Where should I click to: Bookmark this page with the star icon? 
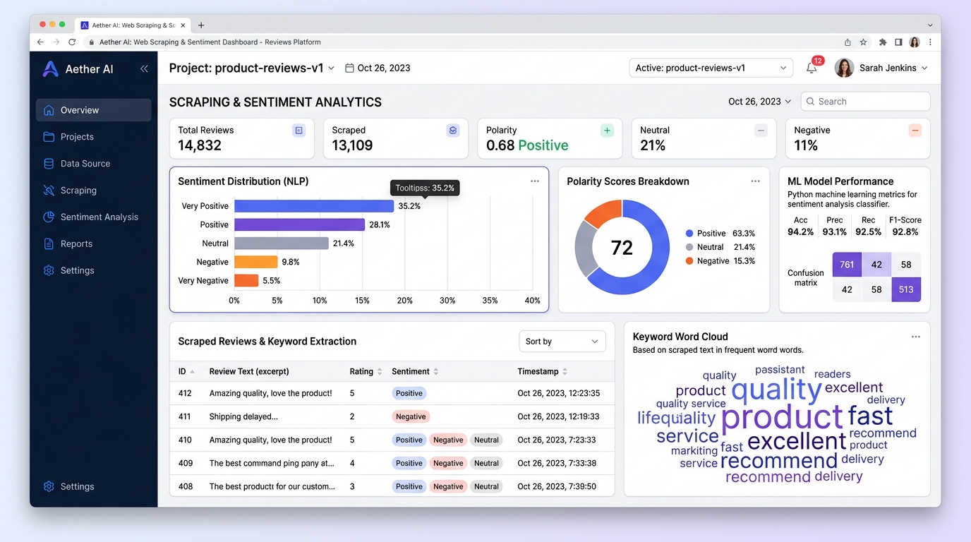pos(864,42)
